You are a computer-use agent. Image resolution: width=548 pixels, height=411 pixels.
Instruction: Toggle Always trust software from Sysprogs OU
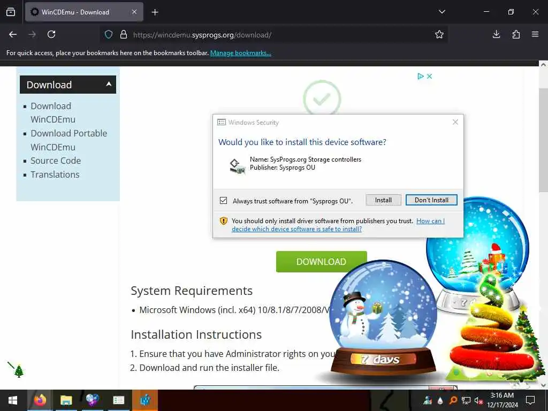223,201
